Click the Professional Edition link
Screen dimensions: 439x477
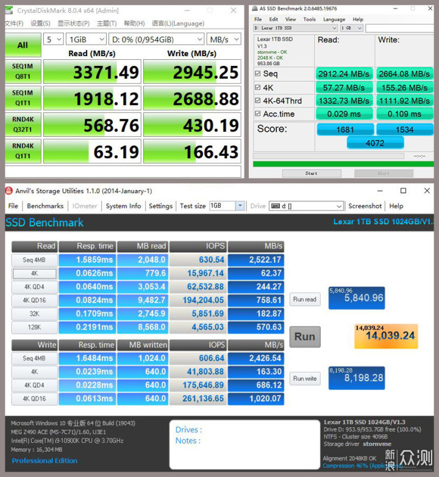click(45, 461)
